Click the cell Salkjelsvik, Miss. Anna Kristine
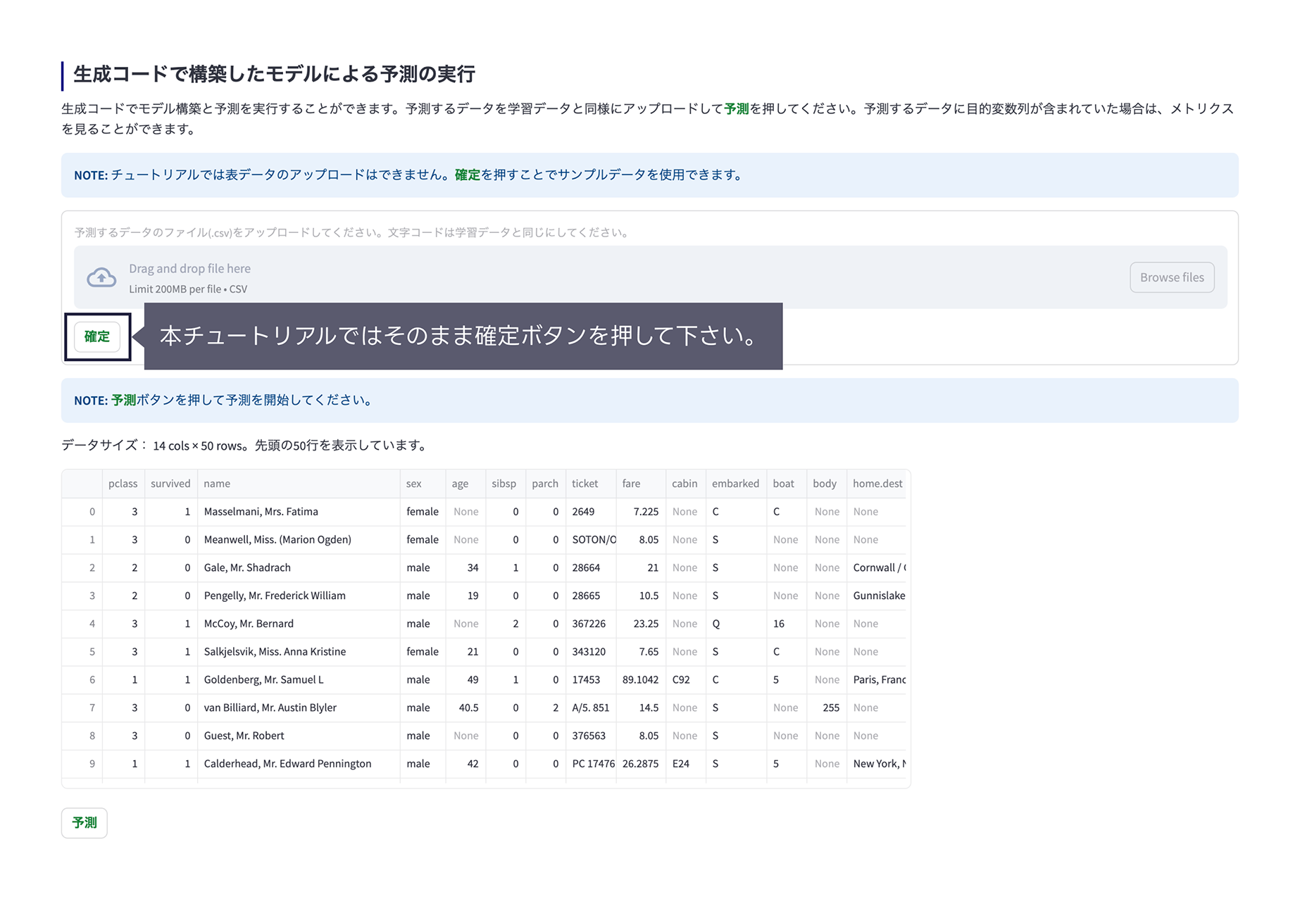1300x901 pixels. point(299,652)
